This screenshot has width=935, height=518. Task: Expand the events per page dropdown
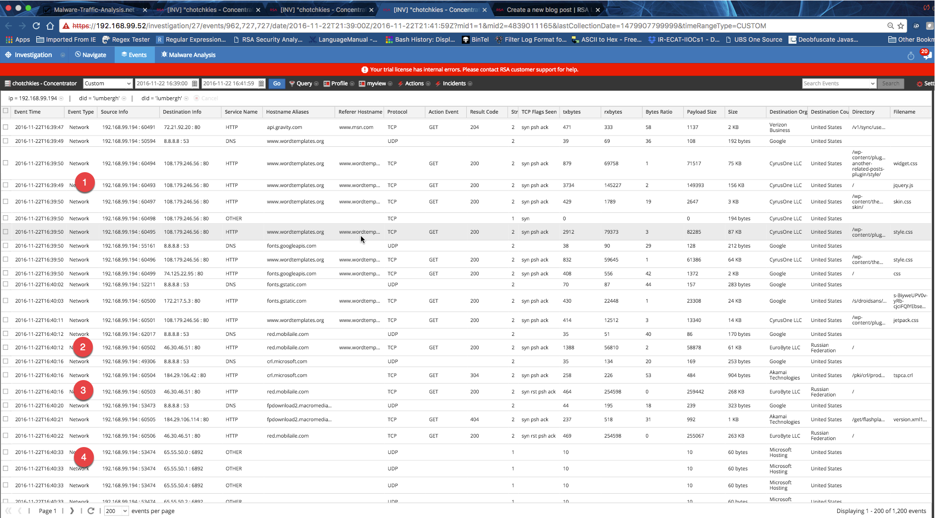(x=116, y=511)
